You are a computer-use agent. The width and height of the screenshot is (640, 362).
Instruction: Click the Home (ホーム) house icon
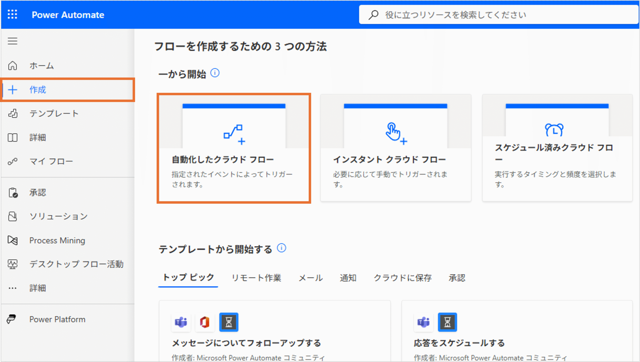pyautogui.click(x=12, y=66)
